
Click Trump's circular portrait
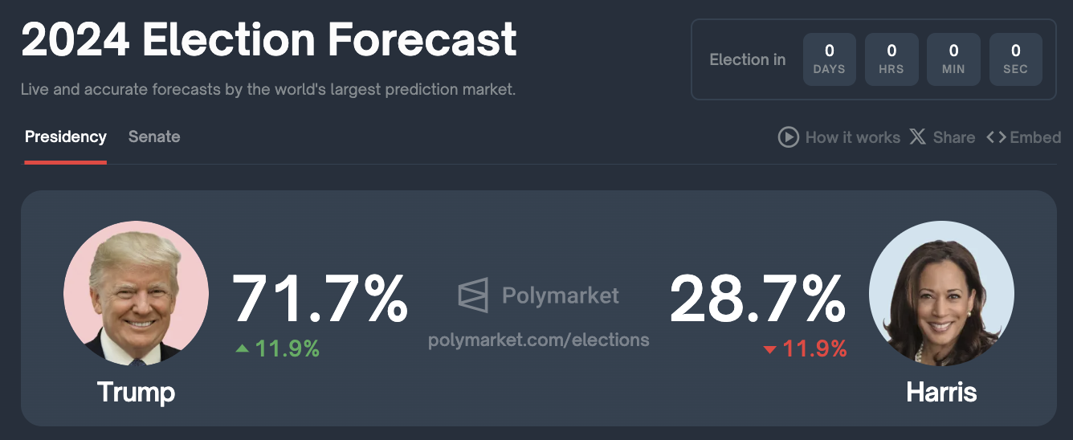point(136,294)
